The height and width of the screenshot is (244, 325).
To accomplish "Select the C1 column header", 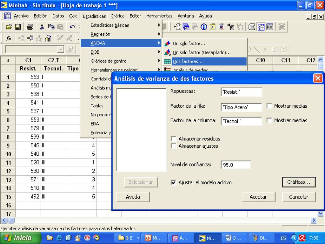I will coord(28,60).
